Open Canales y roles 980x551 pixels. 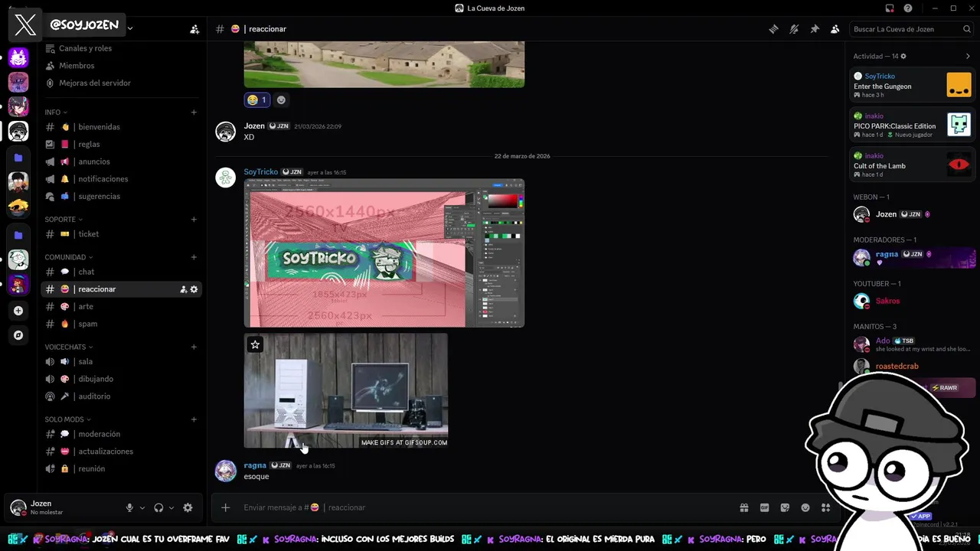click(x=85, y=48)
